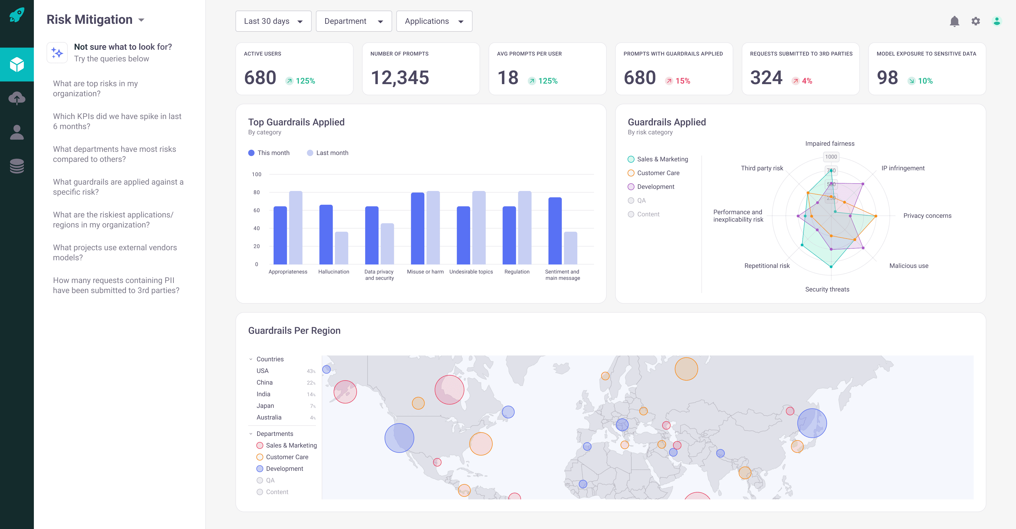Select the cube icon in the left navigation rail
1016x529 pixels.
pyautogui.click(x=17, y=64)
